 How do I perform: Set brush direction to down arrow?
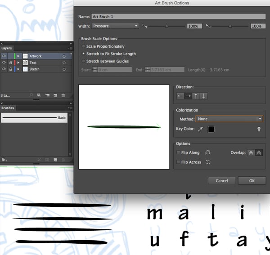[x=203, y=96]
